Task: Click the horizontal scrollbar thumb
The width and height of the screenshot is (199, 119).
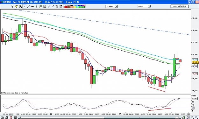Action: (139, 117)
